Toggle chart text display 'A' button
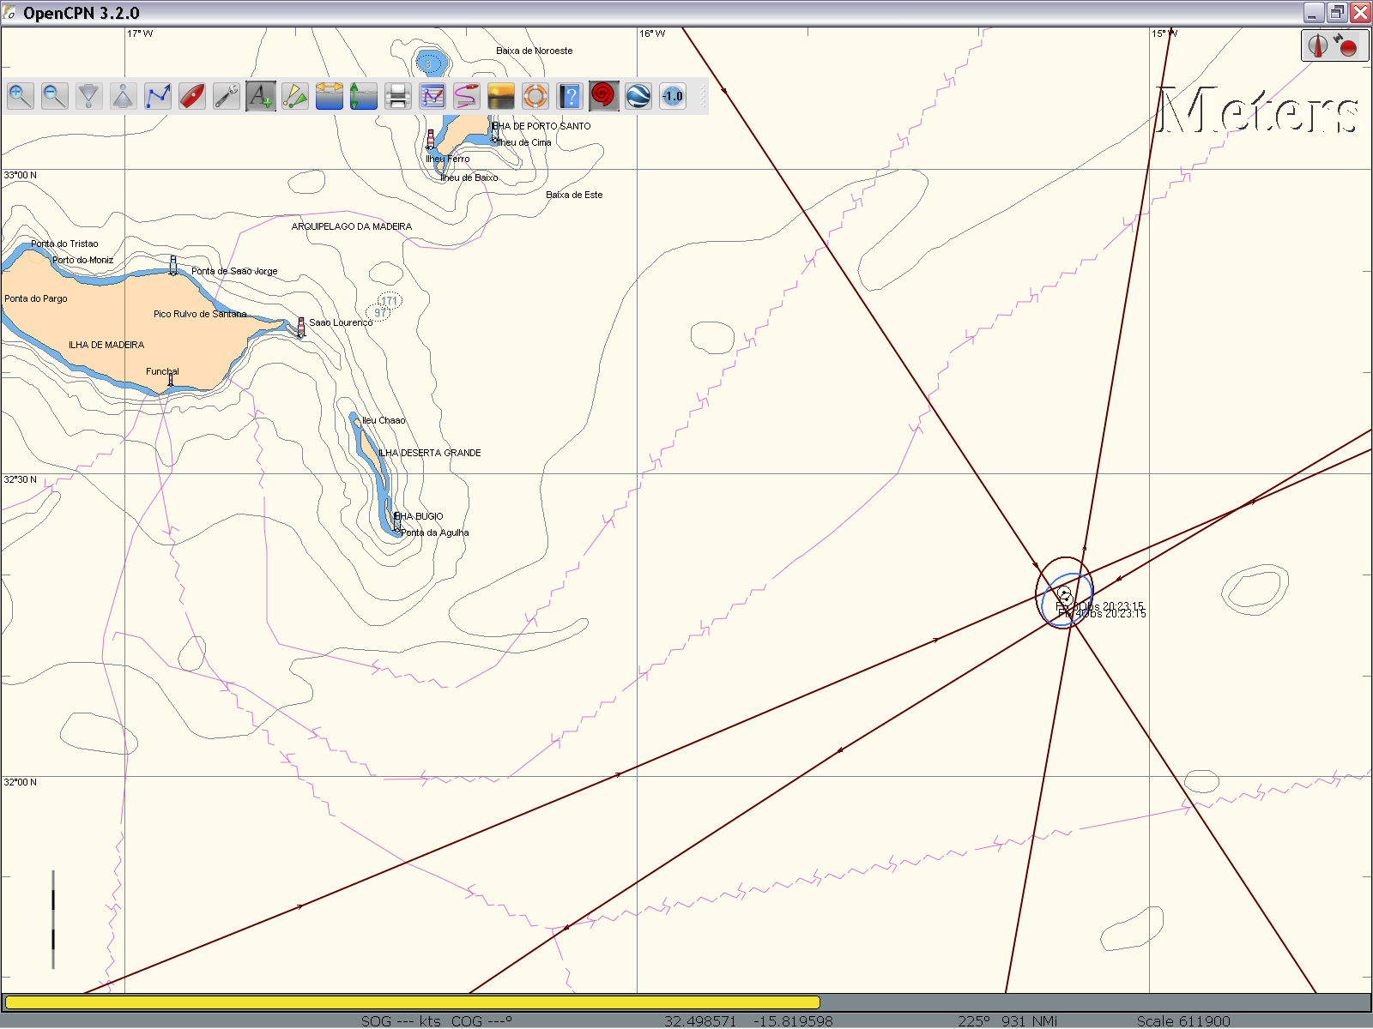Viewport: 1373px width, 1029px height. click(261, 96)
